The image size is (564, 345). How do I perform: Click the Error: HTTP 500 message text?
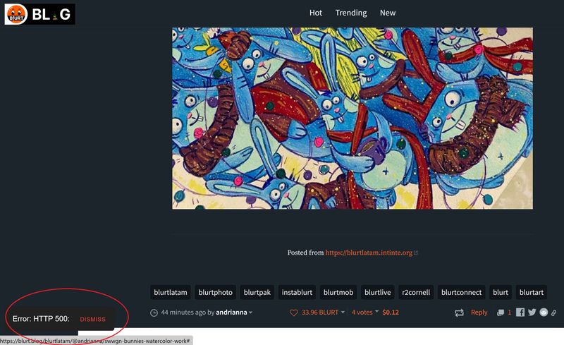(x=41, y=319)
